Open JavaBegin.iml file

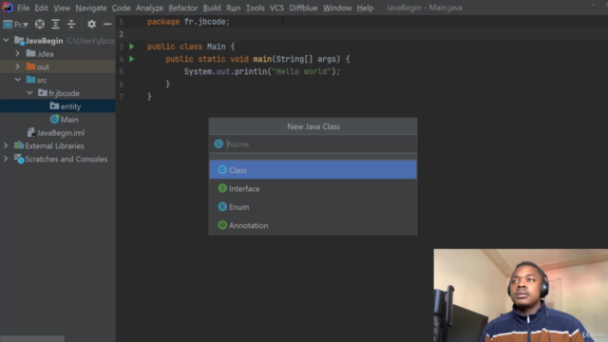[x=61, y=133]
